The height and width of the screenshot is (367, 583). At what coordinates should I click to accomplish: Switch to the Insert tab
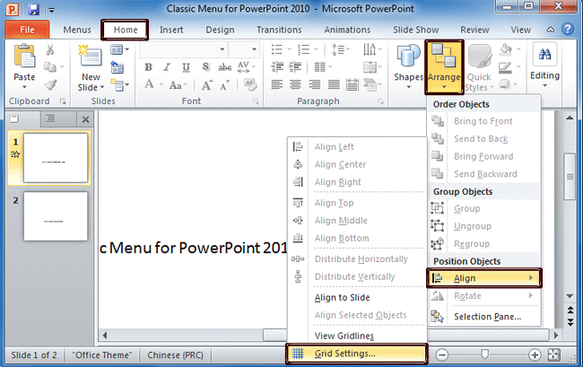coord(171,30)
